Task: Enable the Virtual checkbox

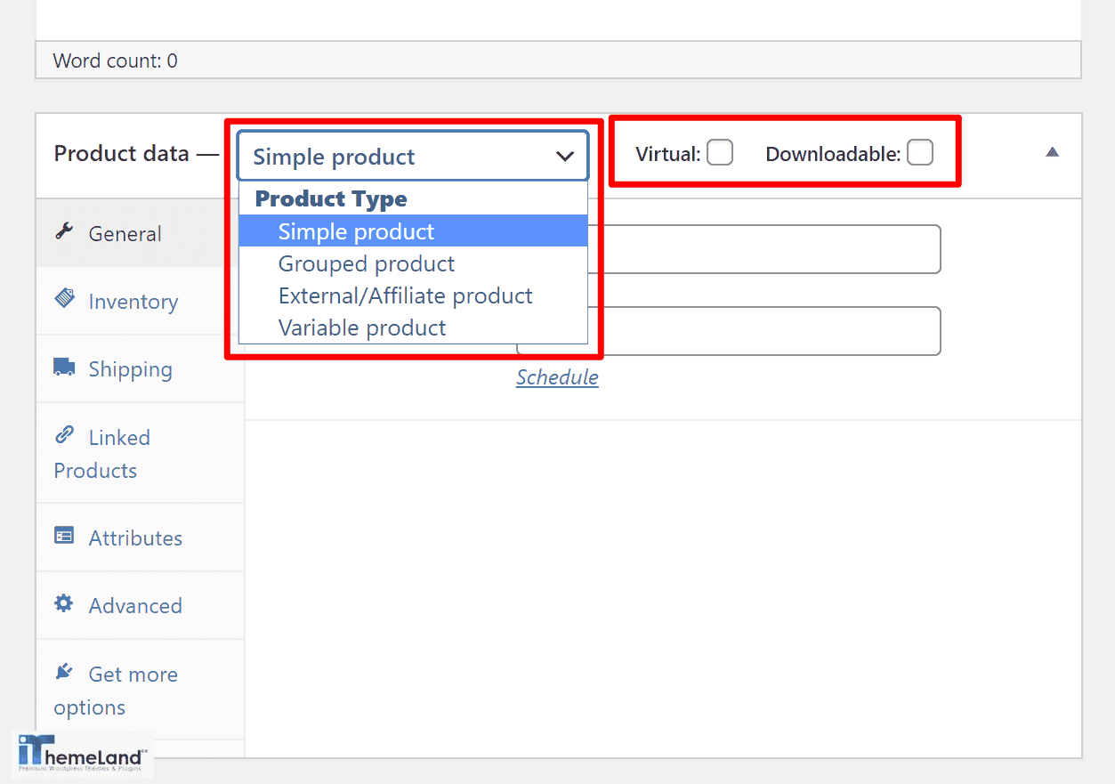Action: tap(720, 152)
